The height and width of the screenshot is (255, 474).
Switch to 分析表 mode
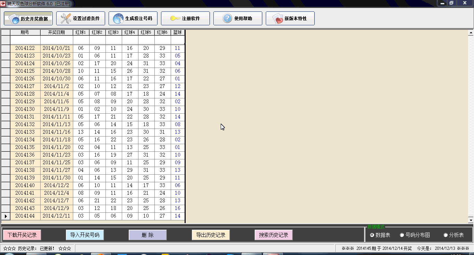tap(446, 235)
